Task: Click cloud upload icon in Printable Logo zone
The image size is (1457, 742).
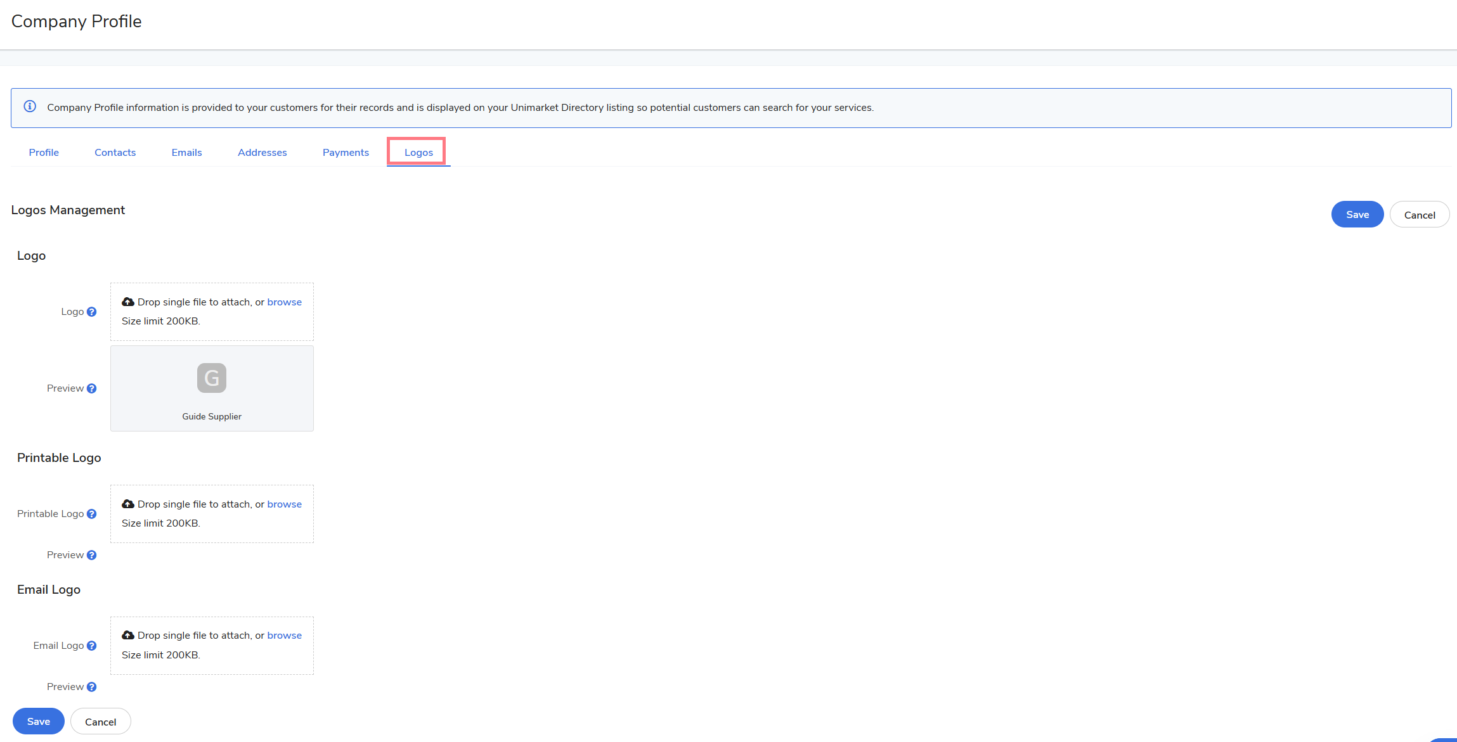Action: pos(128,504)
